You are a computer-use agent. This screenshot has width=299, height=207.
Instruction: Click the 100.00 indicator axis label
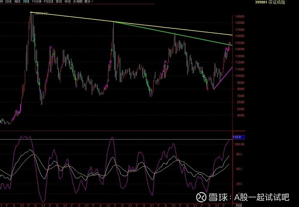pos(239,144)
